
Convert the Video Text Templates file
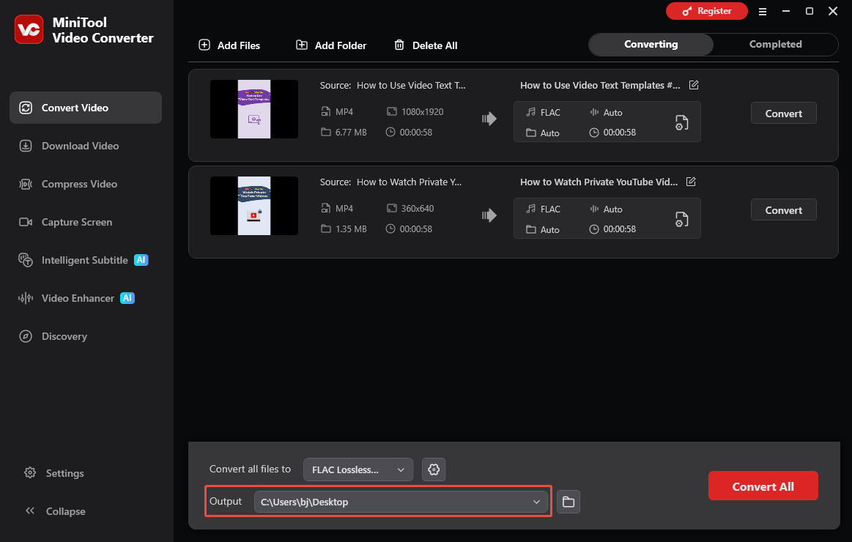tap(784, 113)
